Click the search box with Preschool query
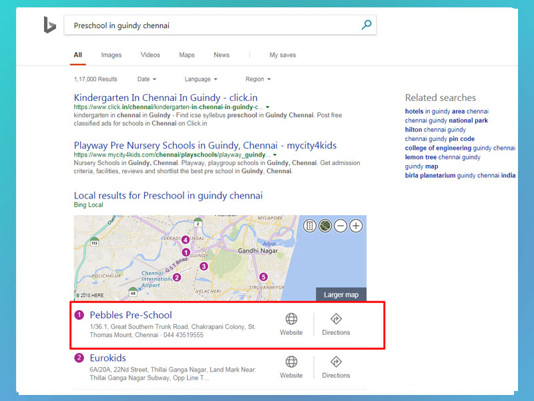Screen dimensions: 534x401 point(220,25)
